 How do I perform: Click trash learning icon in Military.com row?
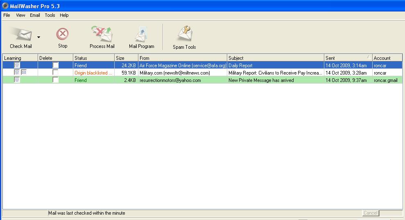tap(17, 73)
